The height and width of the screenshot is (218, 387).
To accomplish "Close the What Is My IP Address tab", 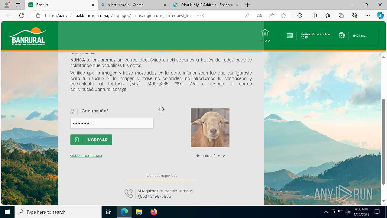I will [x=237, y=5].
